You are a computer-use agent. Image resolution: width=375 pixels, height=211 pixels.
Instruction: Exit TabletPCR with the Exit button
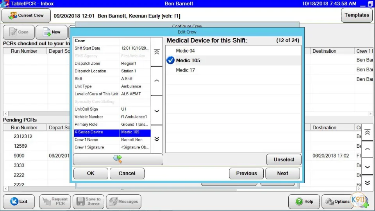(19, 202)
